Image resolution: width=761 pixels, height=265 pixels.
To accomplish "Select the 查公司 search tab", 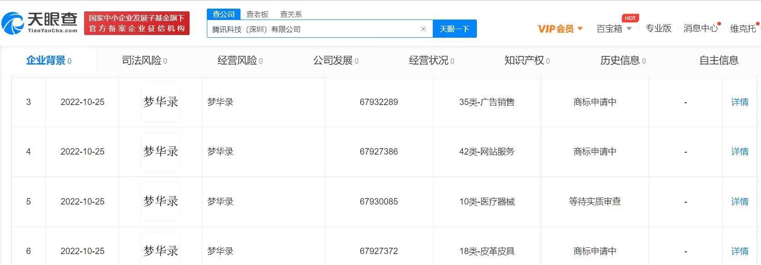I will tap(224, 14).
